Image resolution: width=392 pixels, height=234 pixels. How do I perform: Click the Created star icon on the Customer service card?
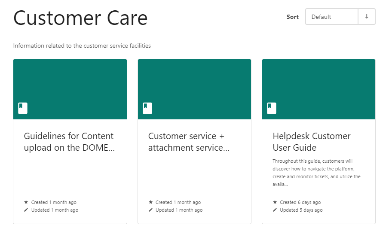pyautogui.click(x=150, y=202)
